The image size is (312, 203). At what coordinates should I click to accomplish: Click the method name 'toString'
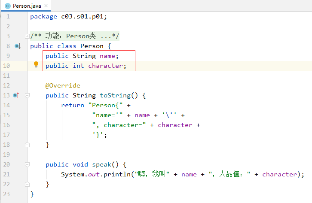(115, 95)
